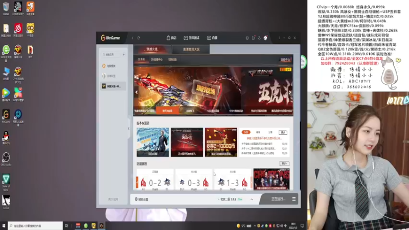Screen dimensions: 409x230
Task: Open the notification center on taskbar
Action: pyautogui.click(x=302, y=226)
